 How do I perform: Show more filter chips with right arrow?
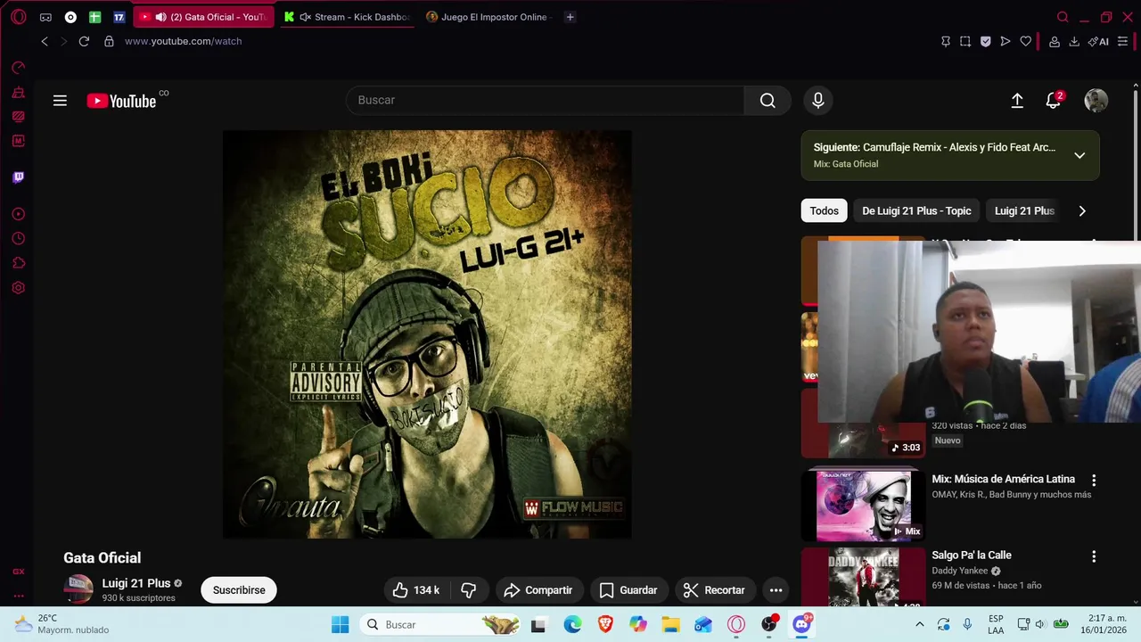[1082, 211]
